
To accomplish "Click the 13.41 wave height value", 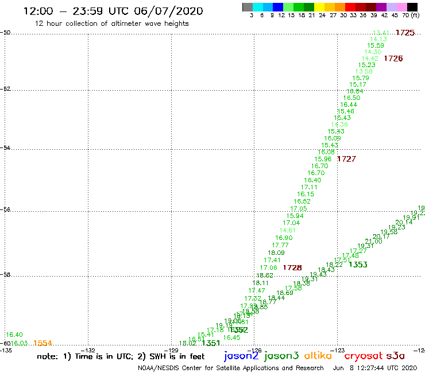I will pos(381,33).
